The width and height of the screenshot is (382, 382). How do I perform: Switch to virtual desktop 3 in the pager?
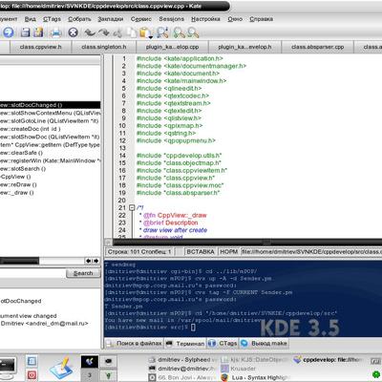click(90, 375)
